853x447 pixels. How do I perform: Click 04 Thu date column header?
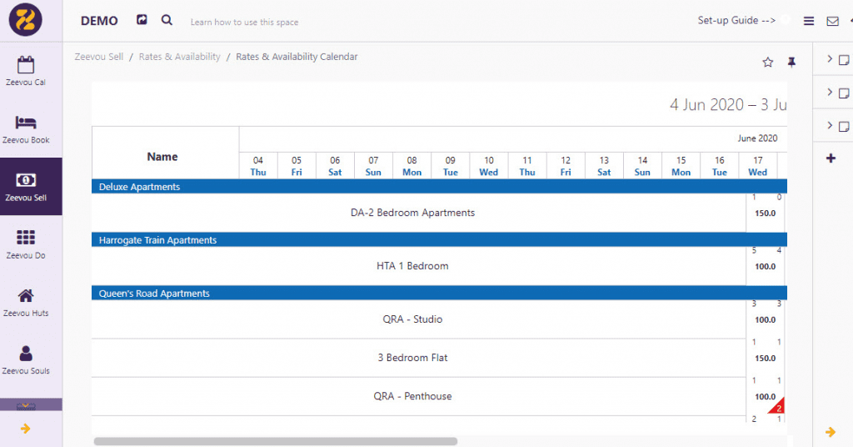(x=258, y=166)
